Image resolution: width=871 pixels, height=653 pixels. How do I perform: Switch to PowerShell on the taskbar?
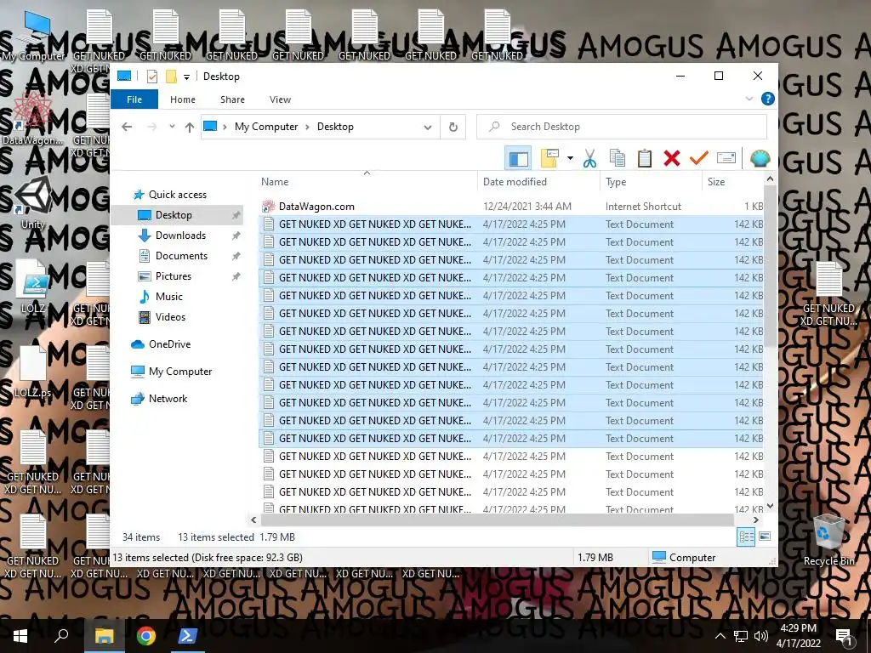pos(186,636)
